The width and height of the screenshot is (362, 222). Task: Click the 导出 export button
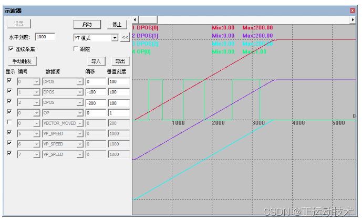(120, 61)
